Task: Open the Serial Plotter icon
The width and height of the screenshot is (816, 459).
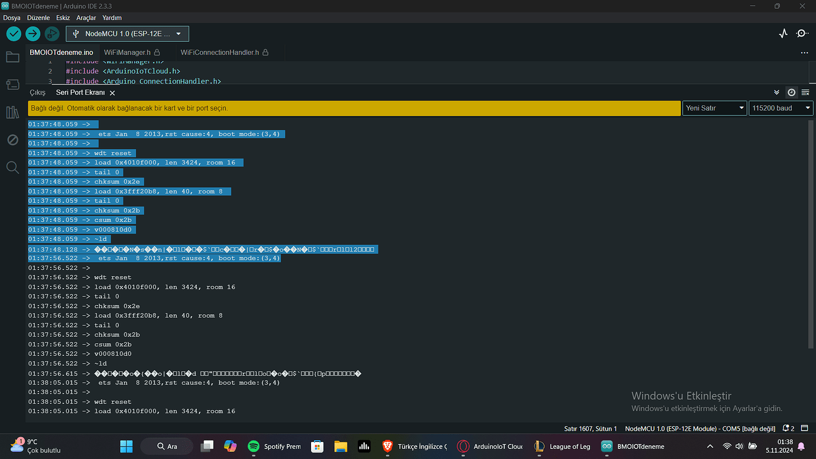Action: 782,34
